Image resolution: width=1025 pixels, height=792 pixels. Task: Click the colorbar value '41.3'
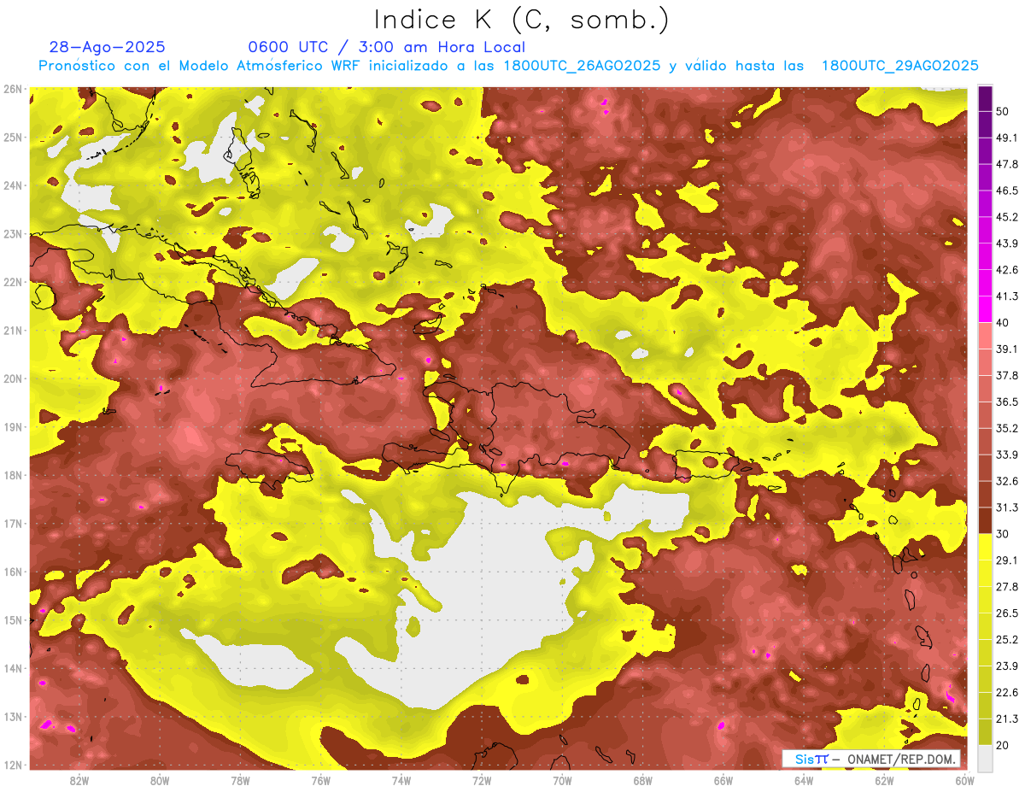pyautogui.click(x=1006, y=296)
